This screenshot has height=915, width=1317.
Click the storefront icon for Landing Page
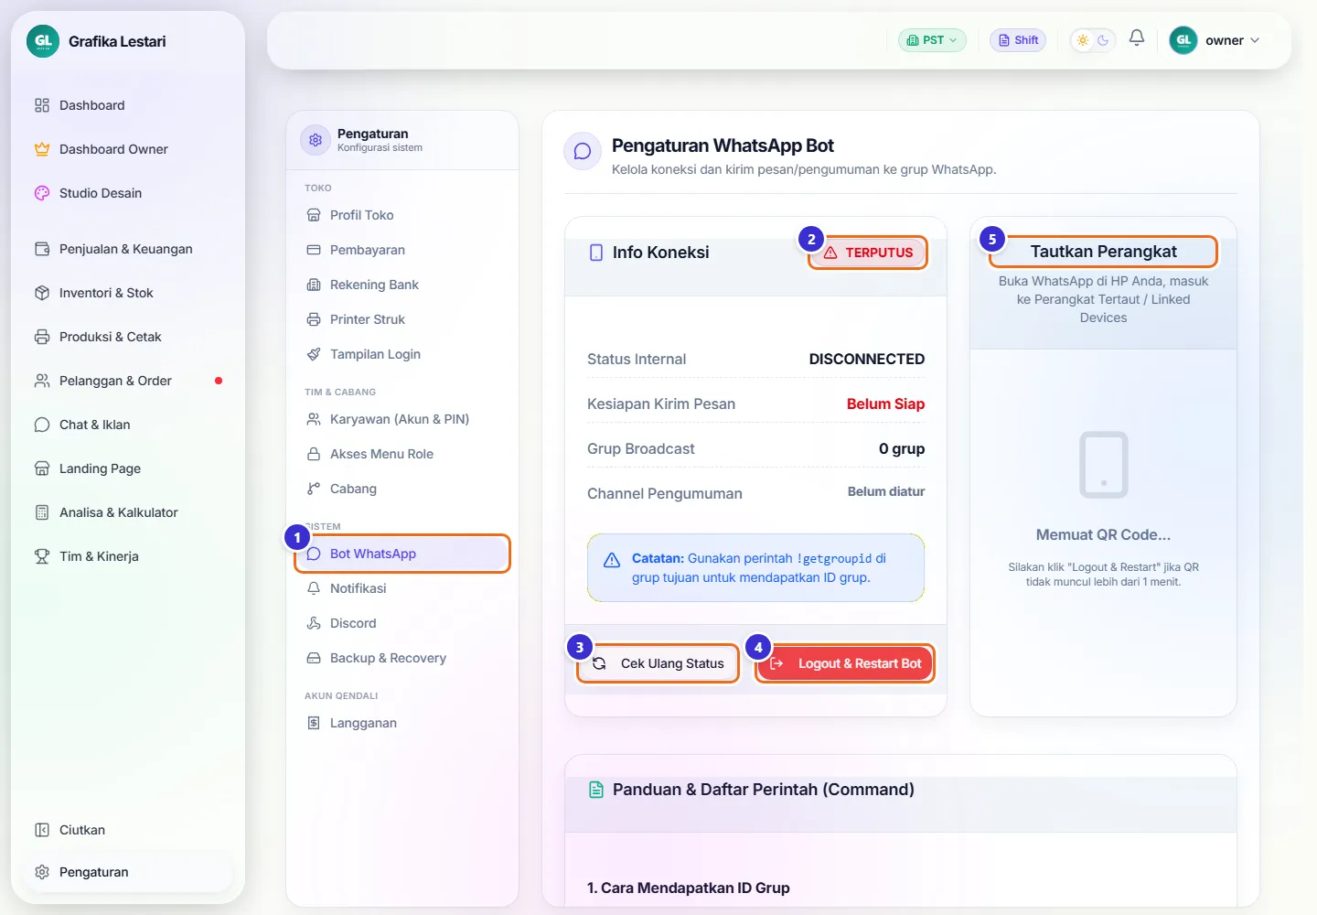tap(42, 468)
